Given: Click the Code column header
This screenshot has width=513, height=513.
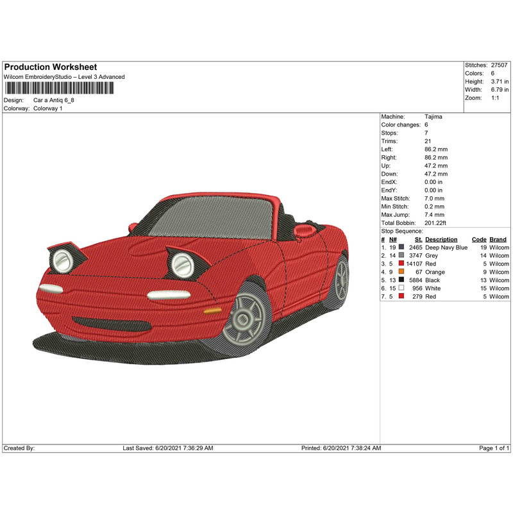Looking at the screenshot, I should [x=478, y=239].
